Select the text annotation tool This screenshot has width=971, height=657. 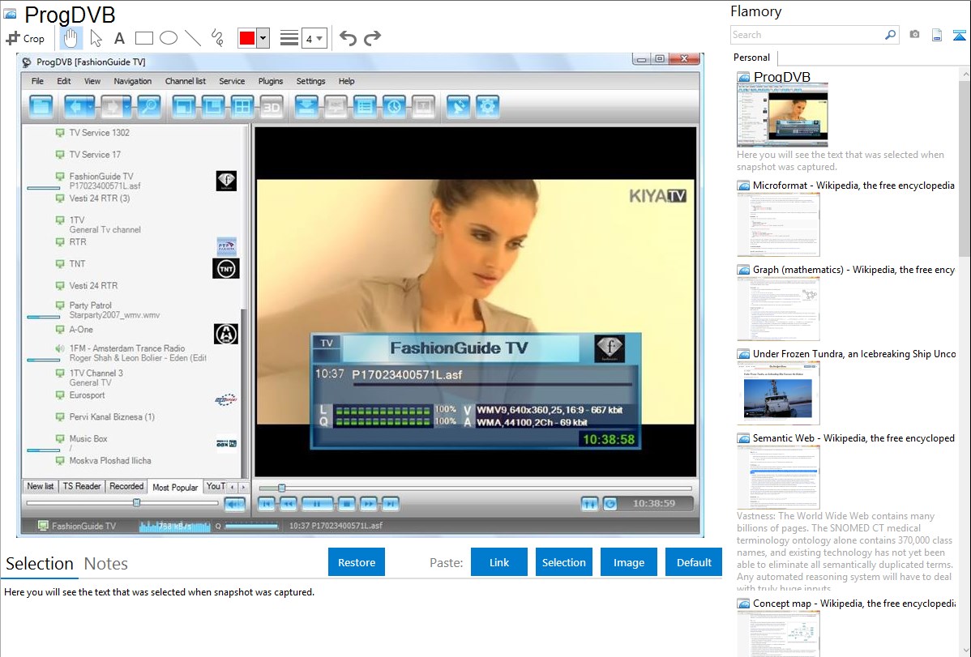[119, 38]
